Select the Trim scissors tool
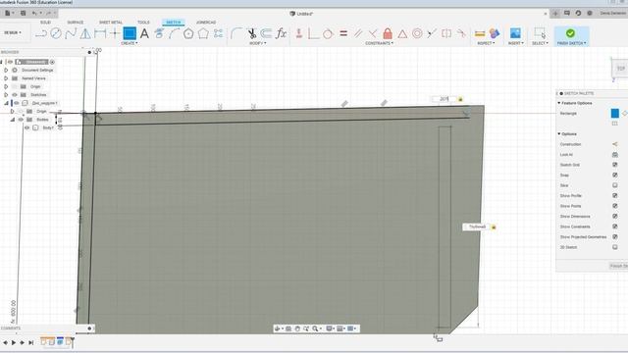The width and height of the screenshot is (628, 353). pyautogui.click(x=251, y=33)
